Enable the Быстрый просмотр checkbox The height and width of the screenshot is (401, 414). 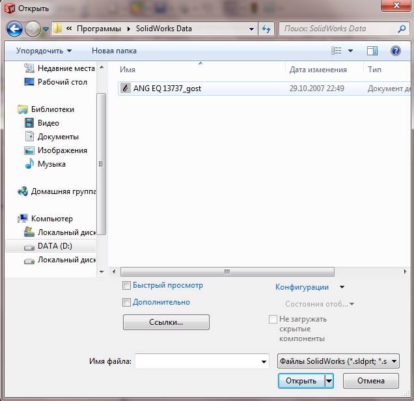pyautogui.click(x=126, y=285)
